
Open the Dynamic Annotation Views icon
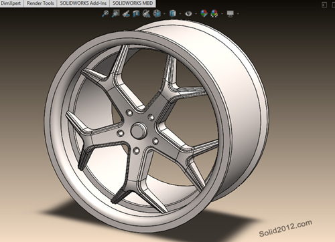coord(147,14)
